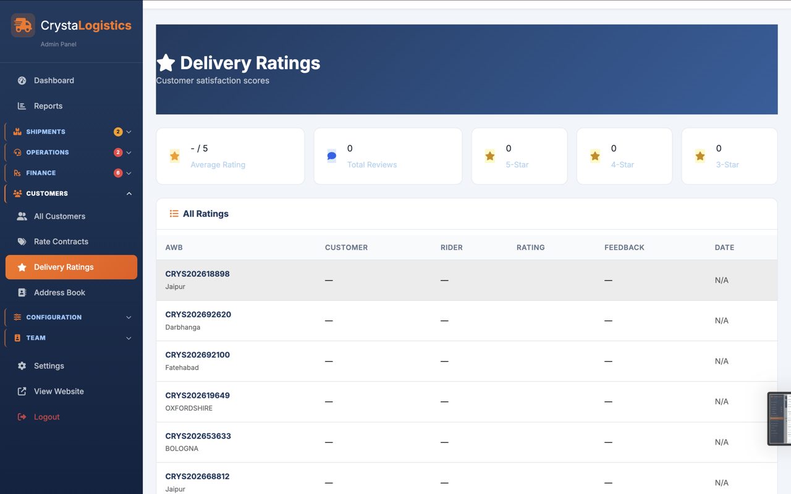
Task: Open the Reports menu item
Action: click(71, 106)
